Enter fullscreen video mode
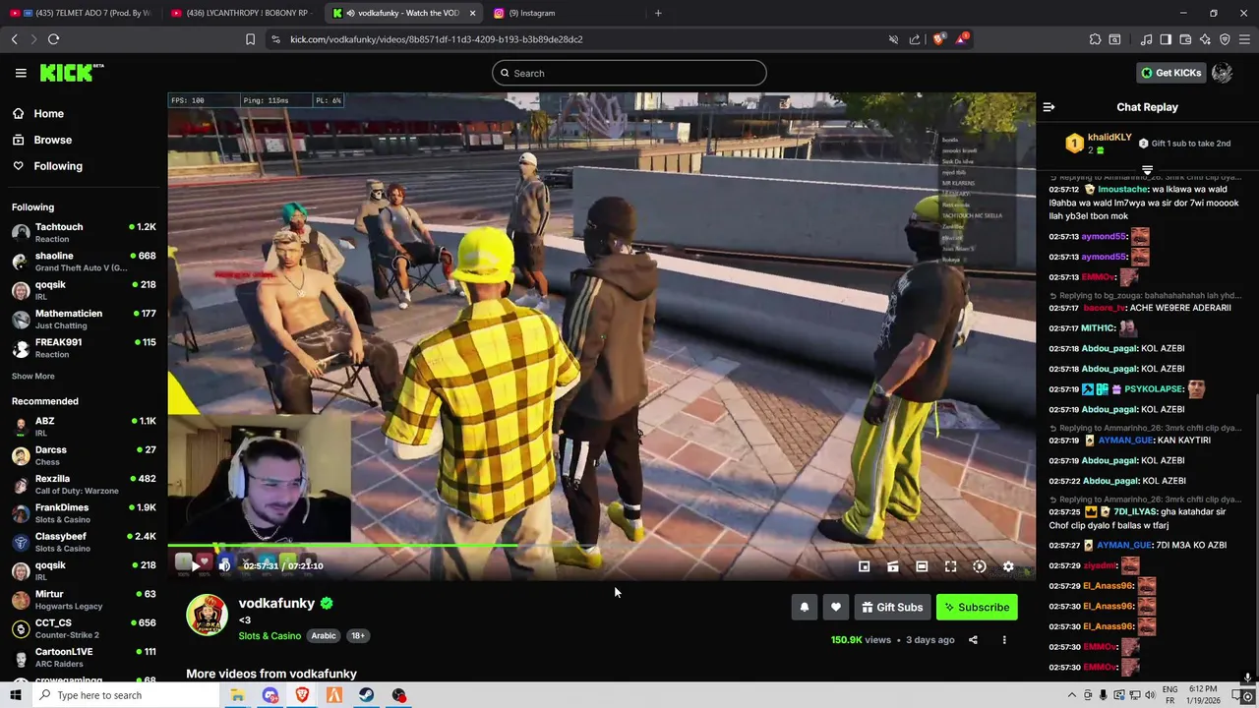Viewport: 1259px width, 708px height. [950, 566]
